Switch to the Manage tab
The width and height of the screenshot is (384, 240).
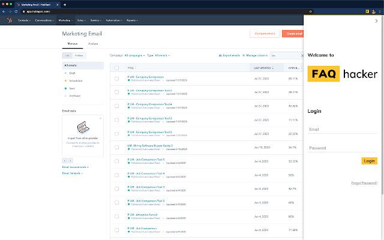(x=73, y=44)
